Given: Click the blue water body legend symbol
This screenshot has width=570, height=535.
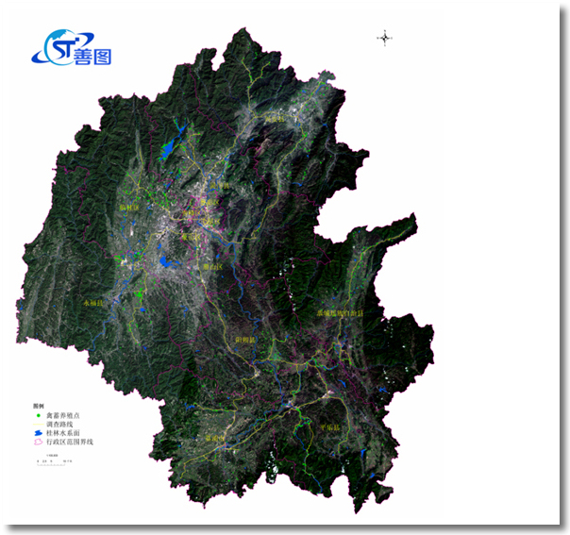Looking at the screenshot, I should pos(39,433).
